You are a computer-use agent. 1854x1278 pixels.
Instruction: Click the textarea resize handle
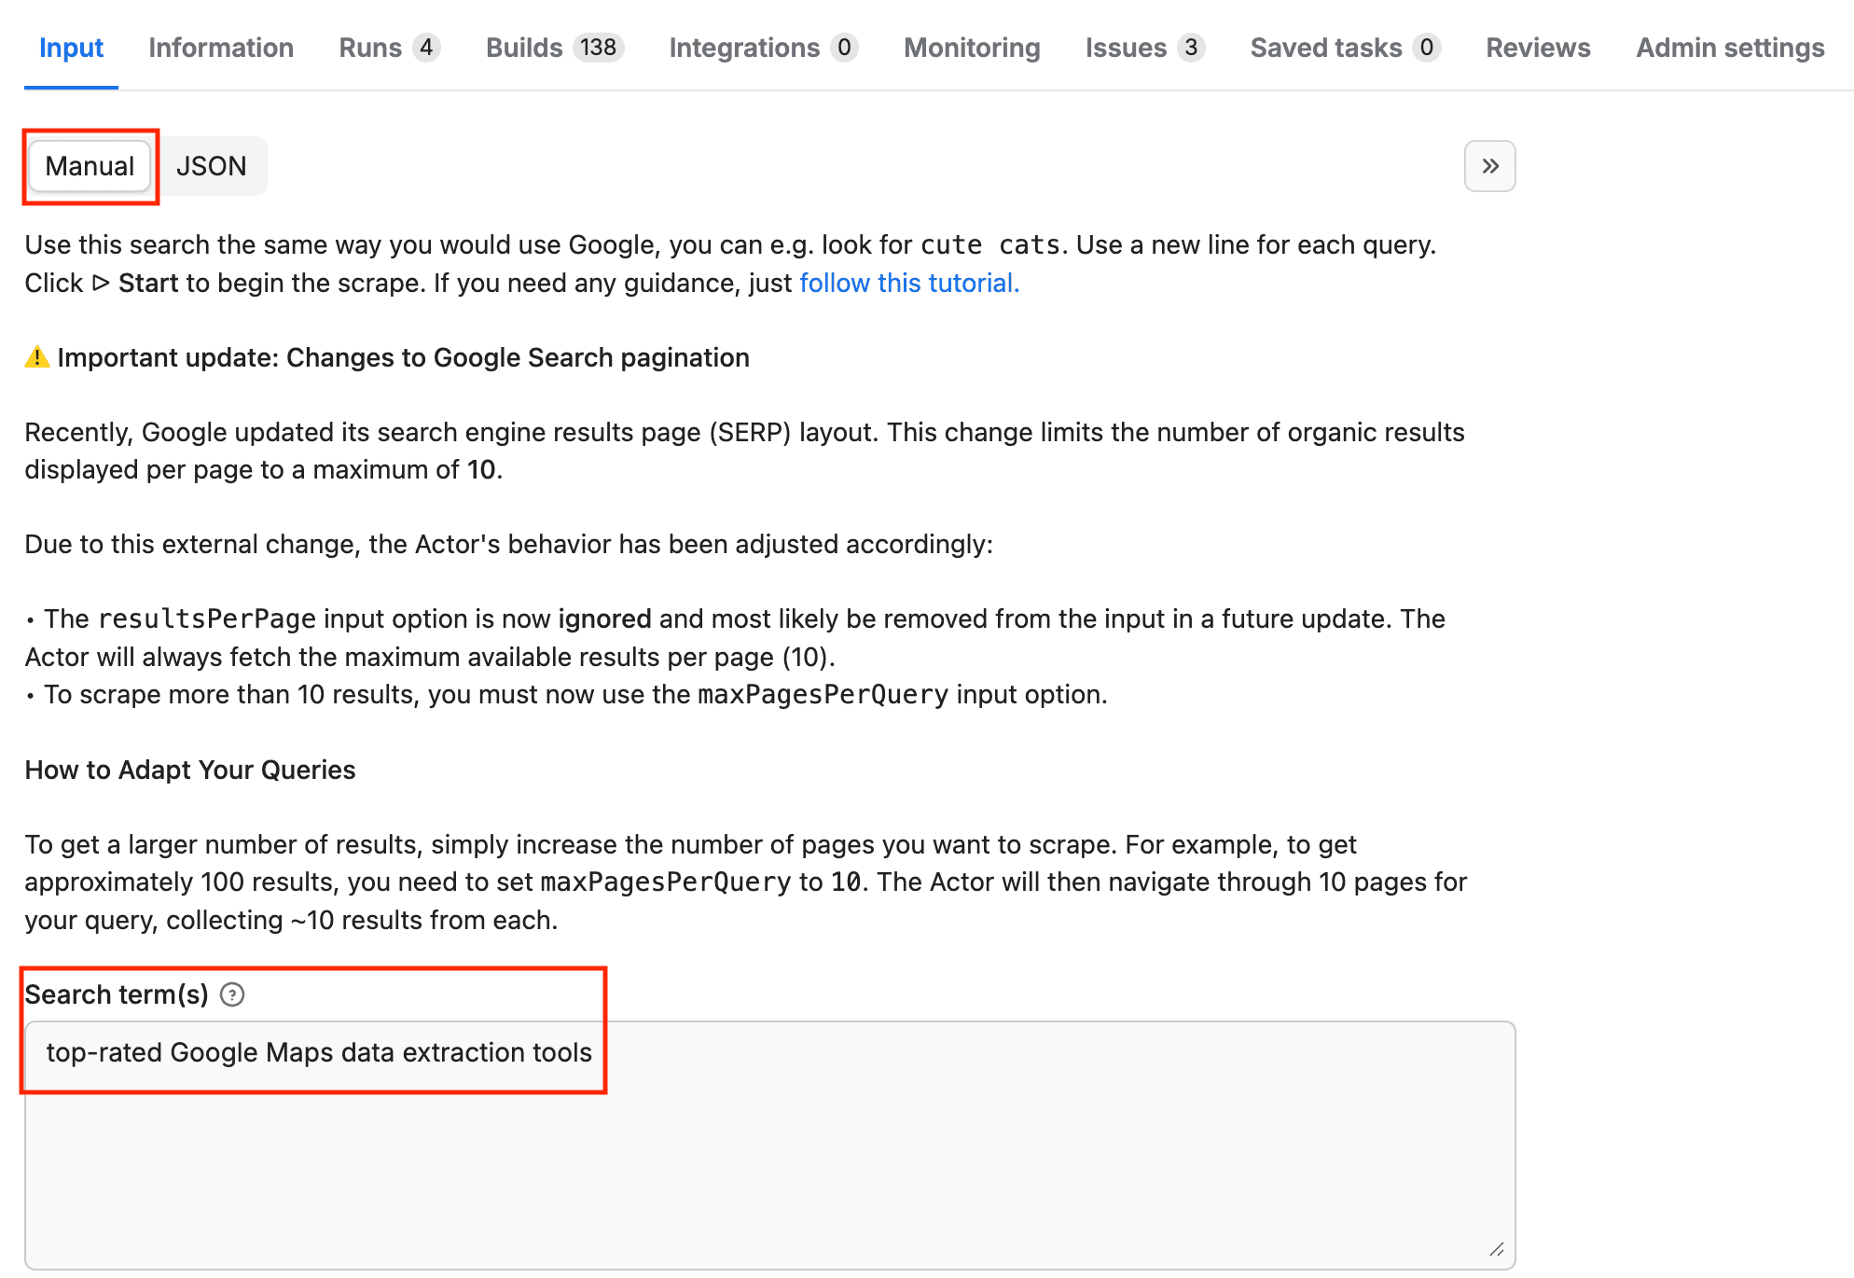click(1496, 1249)
